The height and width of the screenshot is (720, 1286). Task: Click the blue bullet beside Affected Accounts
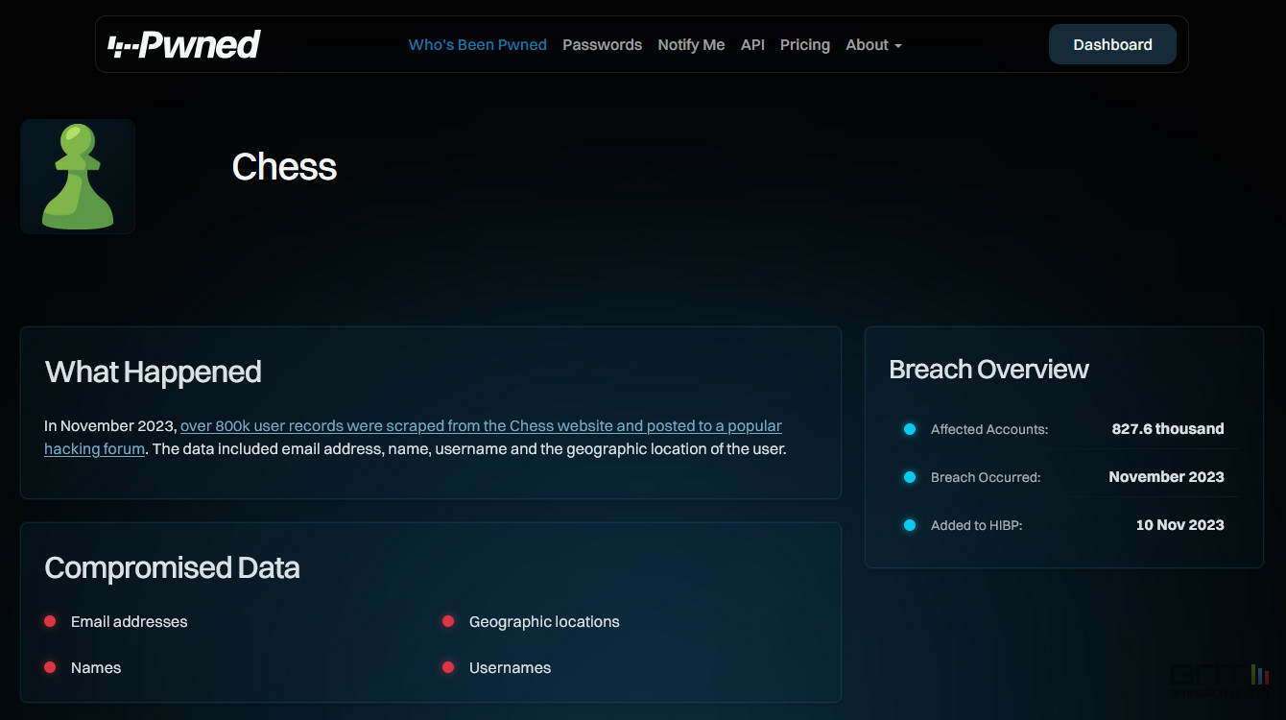point(910,429)
